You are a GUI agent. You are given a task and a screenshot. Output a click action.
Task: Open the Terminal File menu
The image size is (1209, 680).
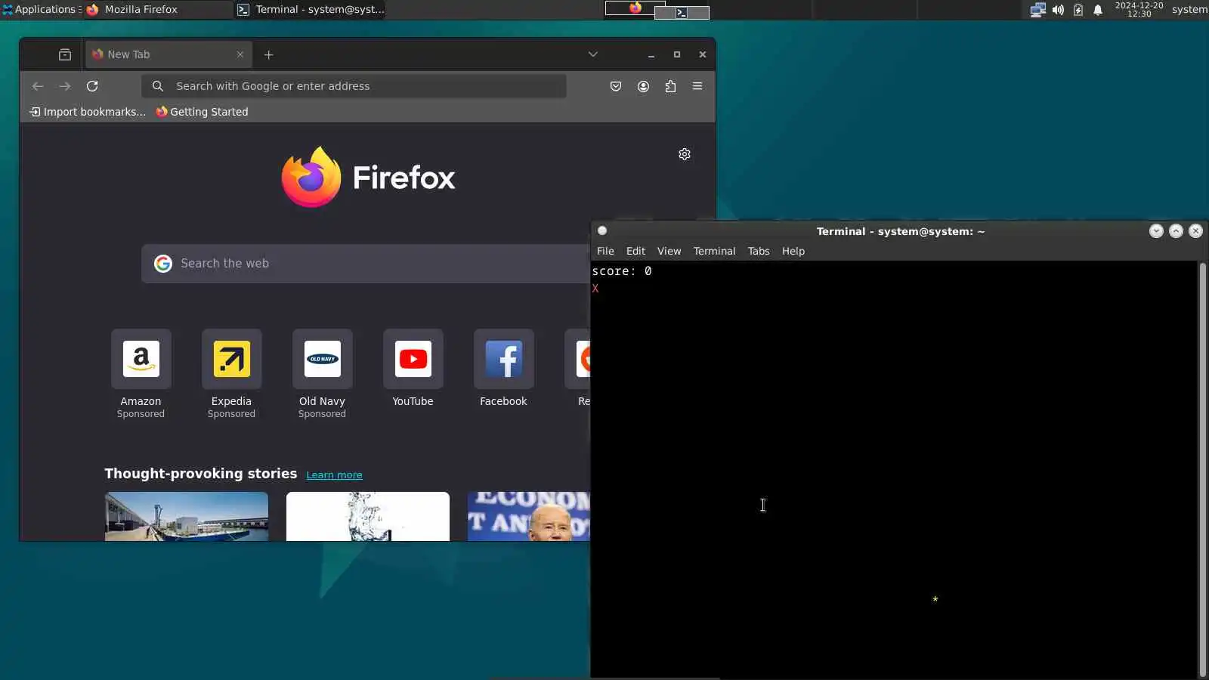[x=605, y=252]
